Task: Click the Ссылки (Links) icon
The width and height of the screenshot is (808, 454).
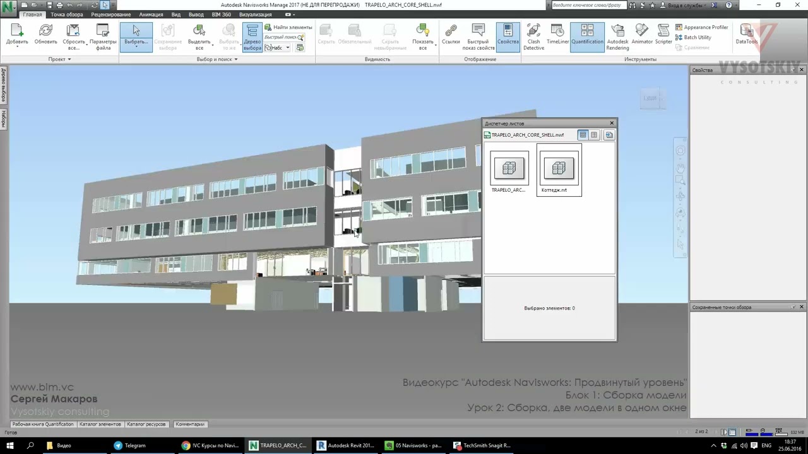Action: 451,30
